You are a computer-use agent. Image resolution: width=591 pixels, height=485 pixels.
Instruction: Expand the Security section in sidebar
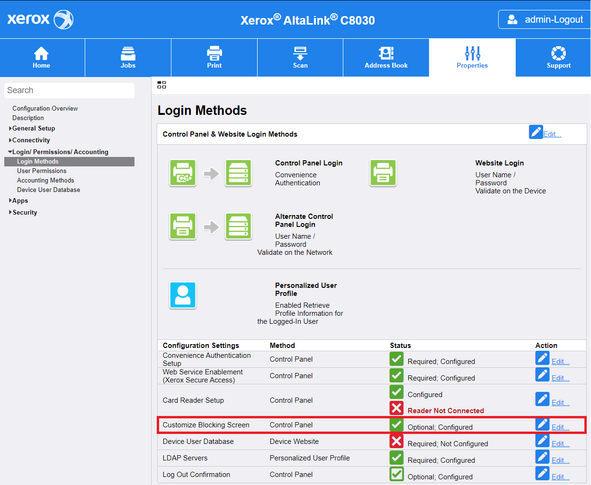click(25, 213)
